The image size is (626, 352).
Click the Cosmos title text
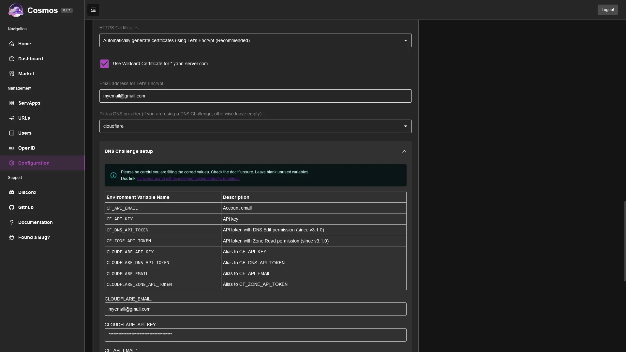tap(42, 10)
